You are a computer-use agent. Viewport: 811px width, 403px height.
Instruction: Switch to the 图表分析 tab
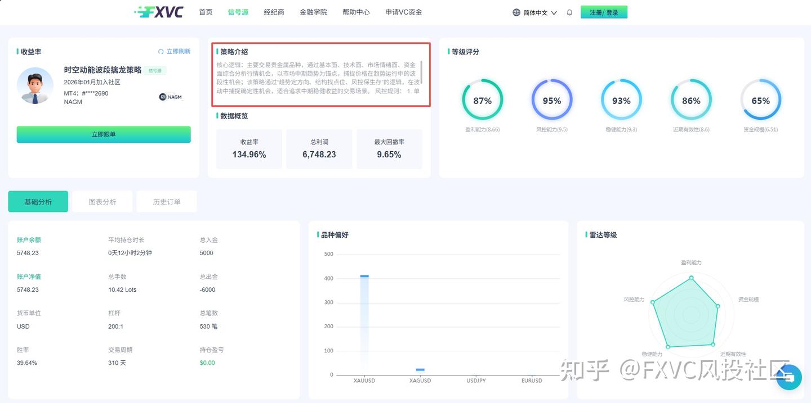pyautogui.click(x=102, y=201)
